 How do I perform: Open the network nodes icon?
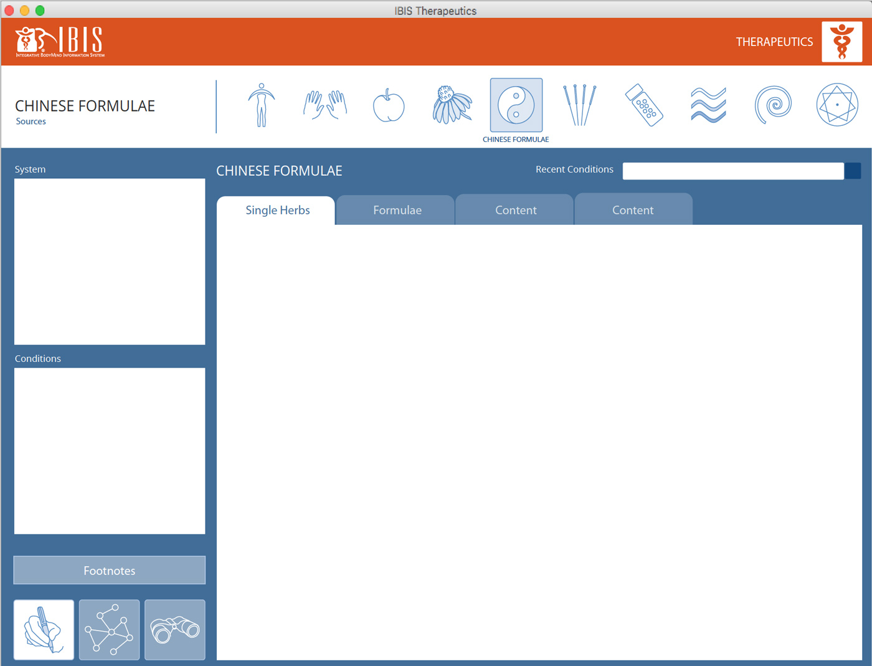coord(110,630)
